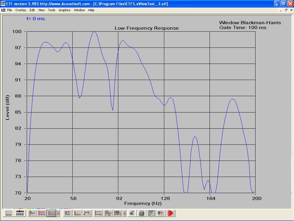Click the RT reverb time toolbar button
This screenshot has height=221, width=294.
67,213
